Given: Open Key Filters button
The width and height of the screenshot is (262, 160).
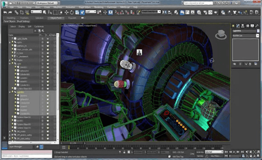Looking at the screenshot, I should [216, 156].
